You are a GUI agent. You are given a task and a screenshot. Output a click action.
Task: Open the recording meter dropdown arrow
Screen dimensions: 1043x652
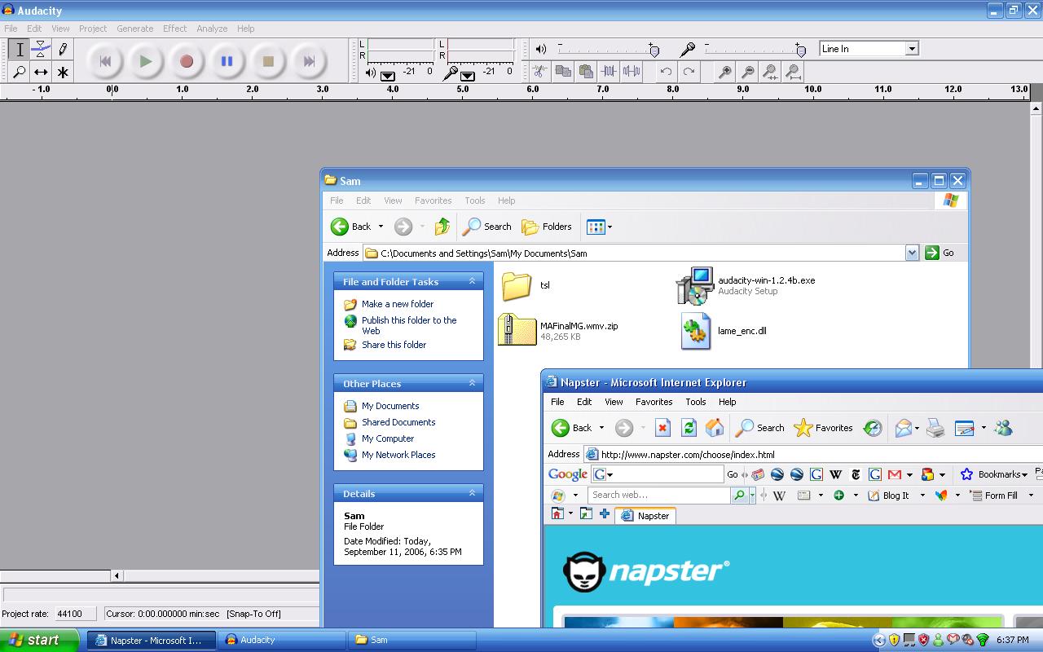[467, 75]
